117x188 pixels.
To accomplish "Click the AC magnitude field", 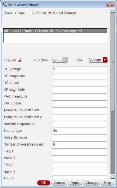I will (79, 76).
